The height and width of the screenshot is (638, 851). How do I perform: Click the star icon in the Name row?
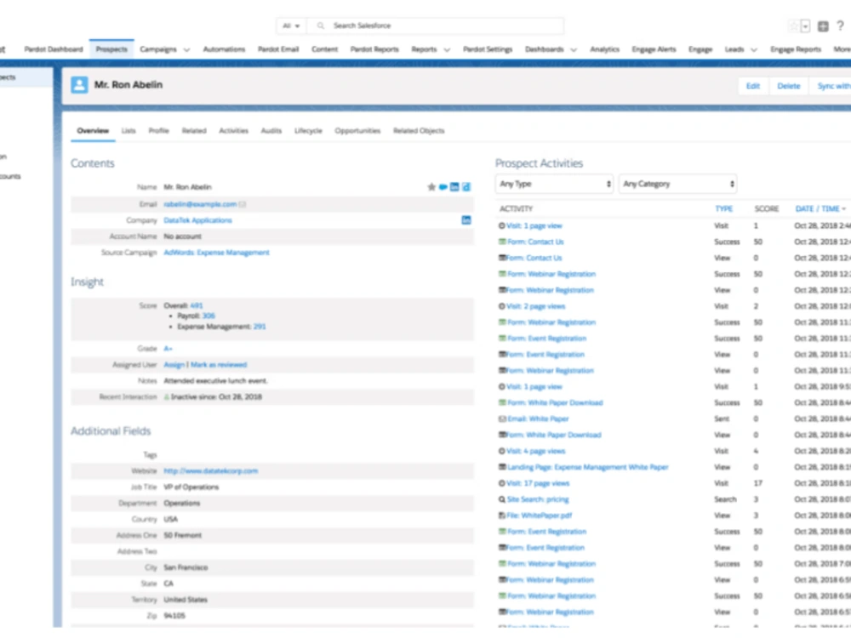[x=431, y=187]
